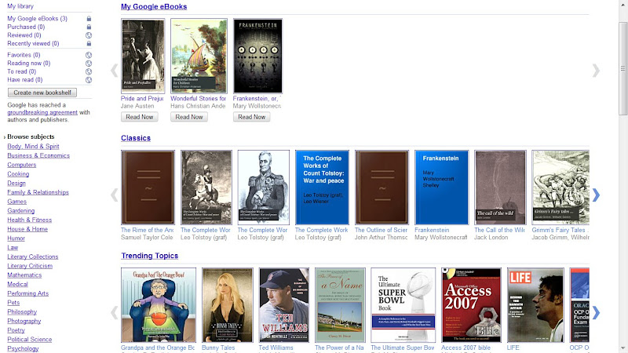Image resolution: width=628 pixels, height=353 pixels.
Task: Open Recently viewed (0) shelf
Action: point(33,43)
